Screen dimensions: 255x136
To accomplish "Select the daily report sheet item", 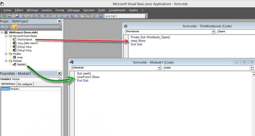I will 28,43.
